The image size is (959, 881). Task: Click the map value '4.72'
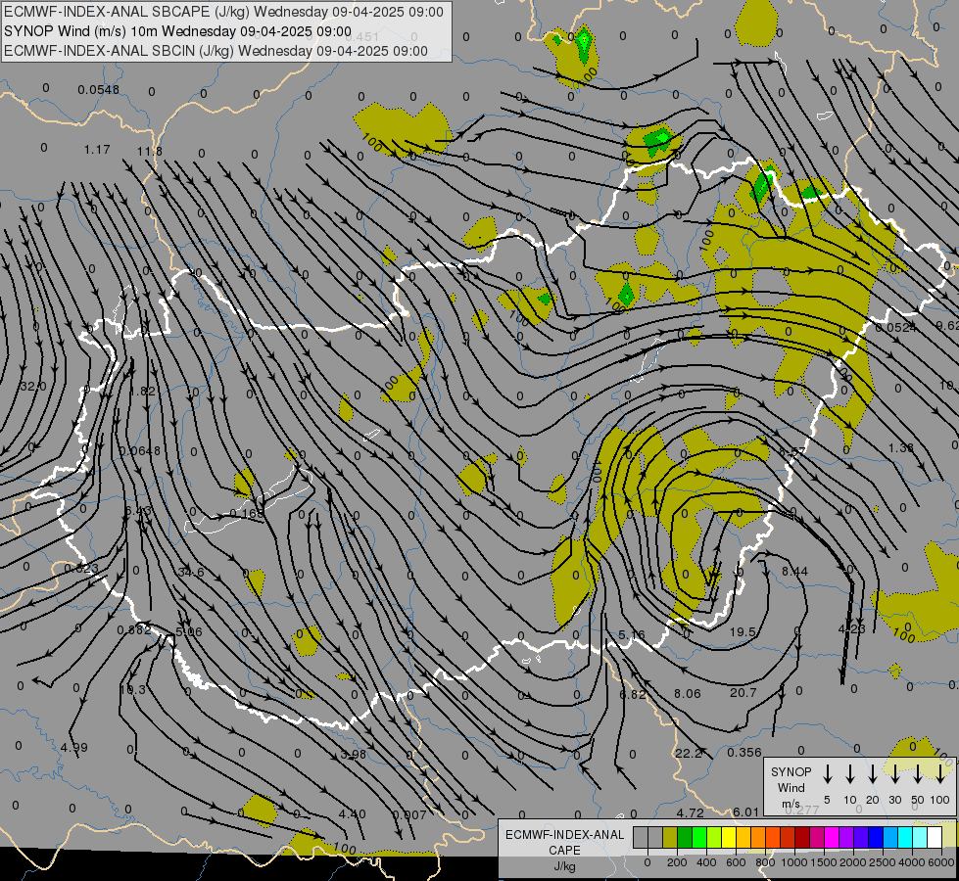coord(690,812)
